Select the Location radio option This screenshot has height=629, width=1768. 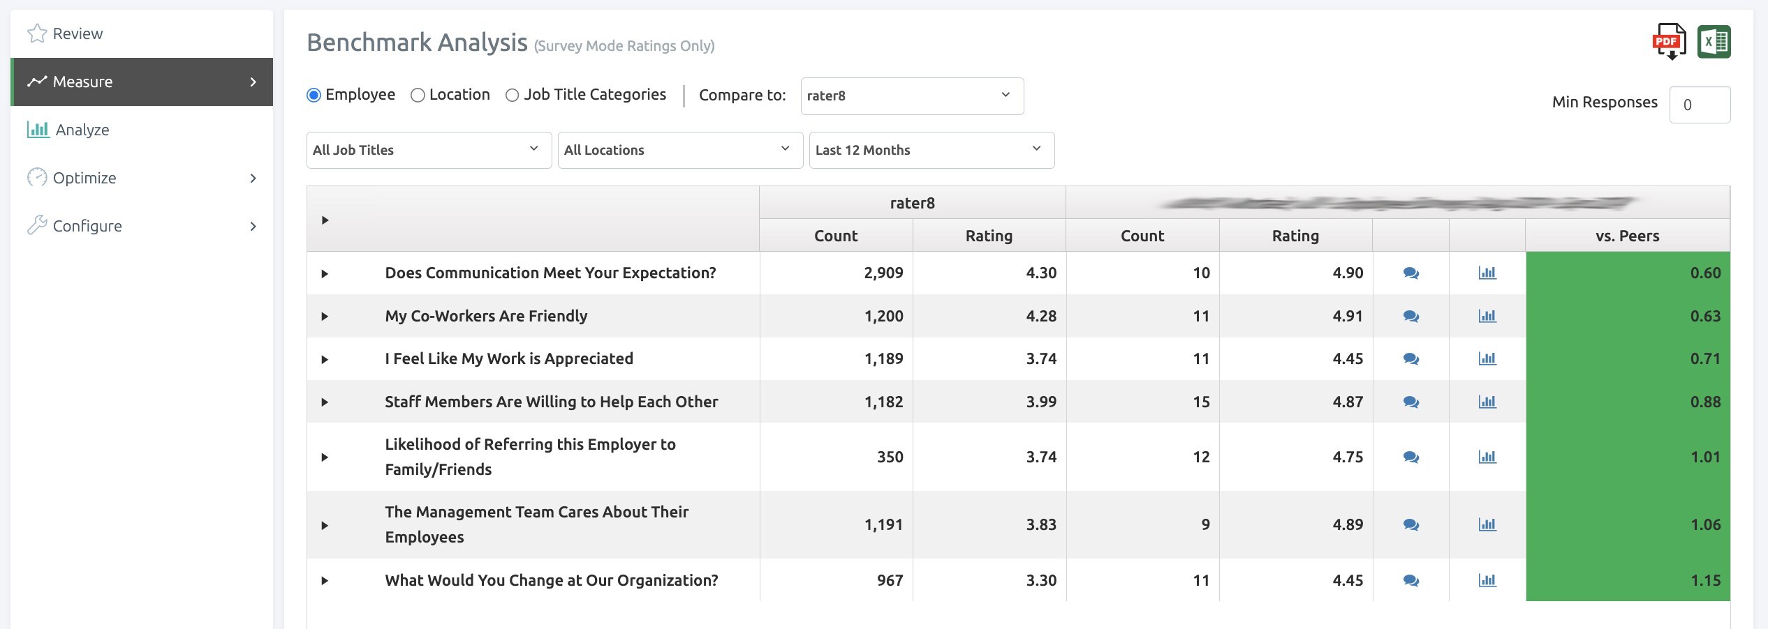tap(418, 96)
